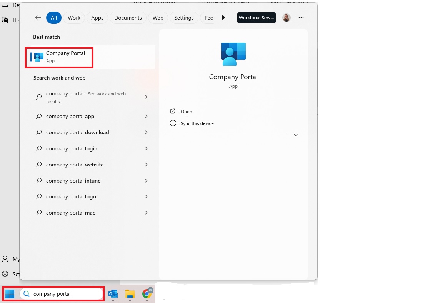The width and height of the screenshot is (435, 303).
Task: Expand chevron beside 'company portal mac'
Action: pyautogui.click(x=146, y=213)
